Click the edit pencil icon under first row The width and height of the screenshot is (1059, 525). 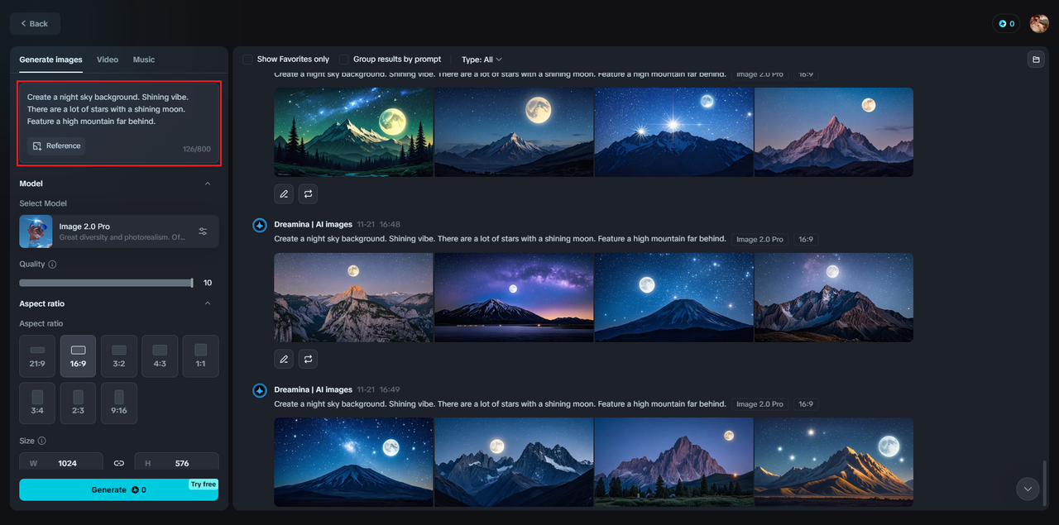(284, 194)
